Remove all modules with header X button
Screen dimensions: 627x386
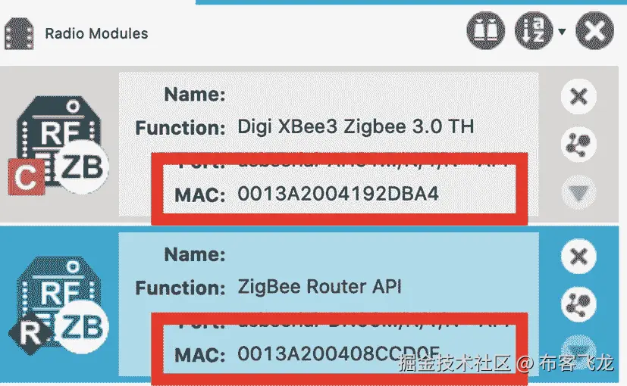594,31
